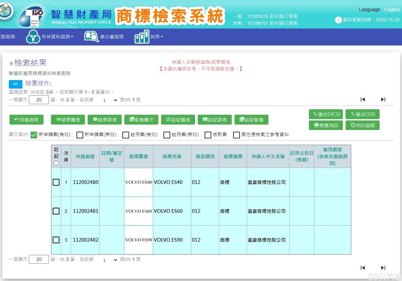The image size is (402, 281).
Task: Go to first page using bottom arrow icon
Action: (363, 268)
